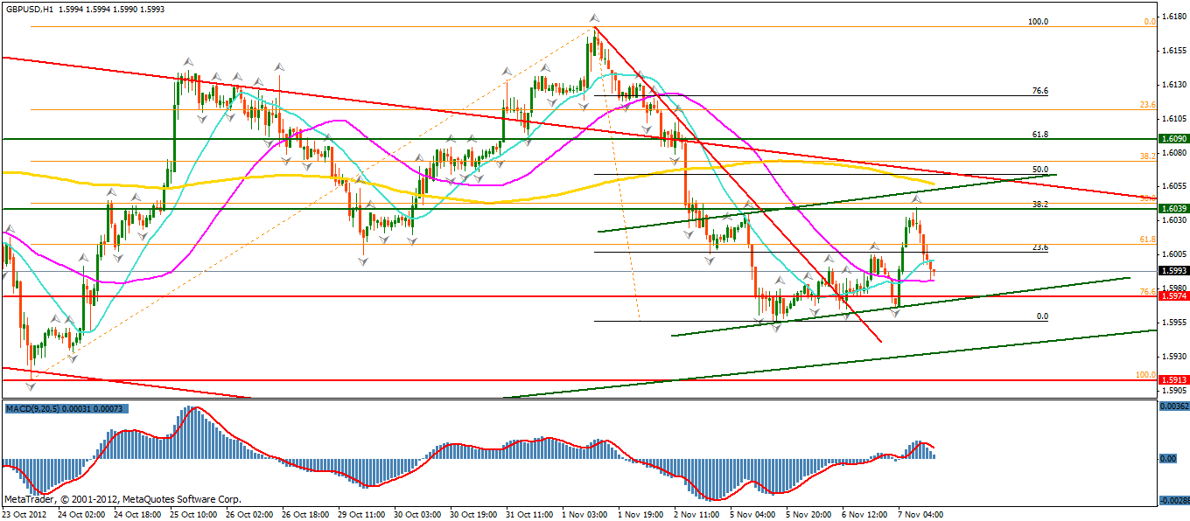The image size is (1190, 521).
Task: Select the orange Fibonacci 100.0 label
Action: [x=1145, y=375]
